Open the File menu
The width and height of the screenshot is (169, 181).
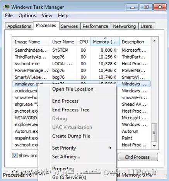point(9,16)
